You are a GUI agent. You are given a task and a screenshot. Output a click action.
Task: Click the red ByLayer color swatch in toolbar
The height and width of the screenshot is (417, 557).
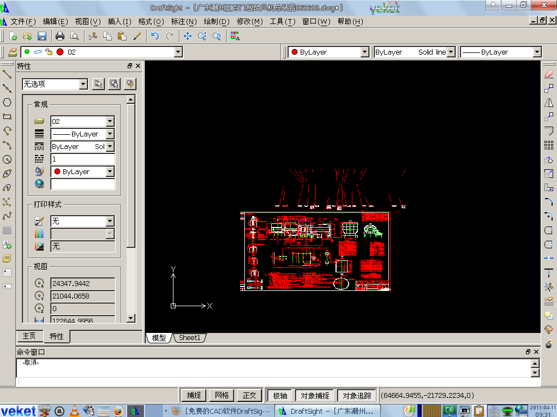tap(295, 52)
